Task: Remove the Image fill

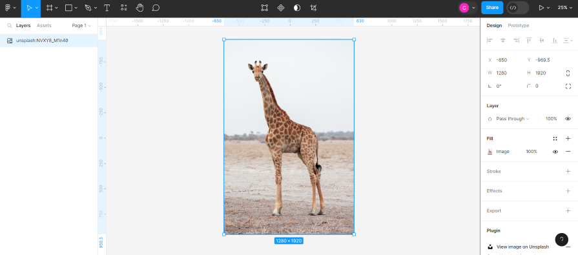Action: (x=568, y=152)
